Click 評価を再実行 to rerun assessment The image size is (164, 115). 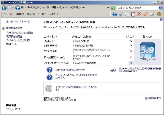154,98
